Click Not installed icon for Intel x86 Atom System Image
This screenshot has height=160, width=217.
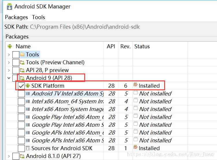click(136, 108)
